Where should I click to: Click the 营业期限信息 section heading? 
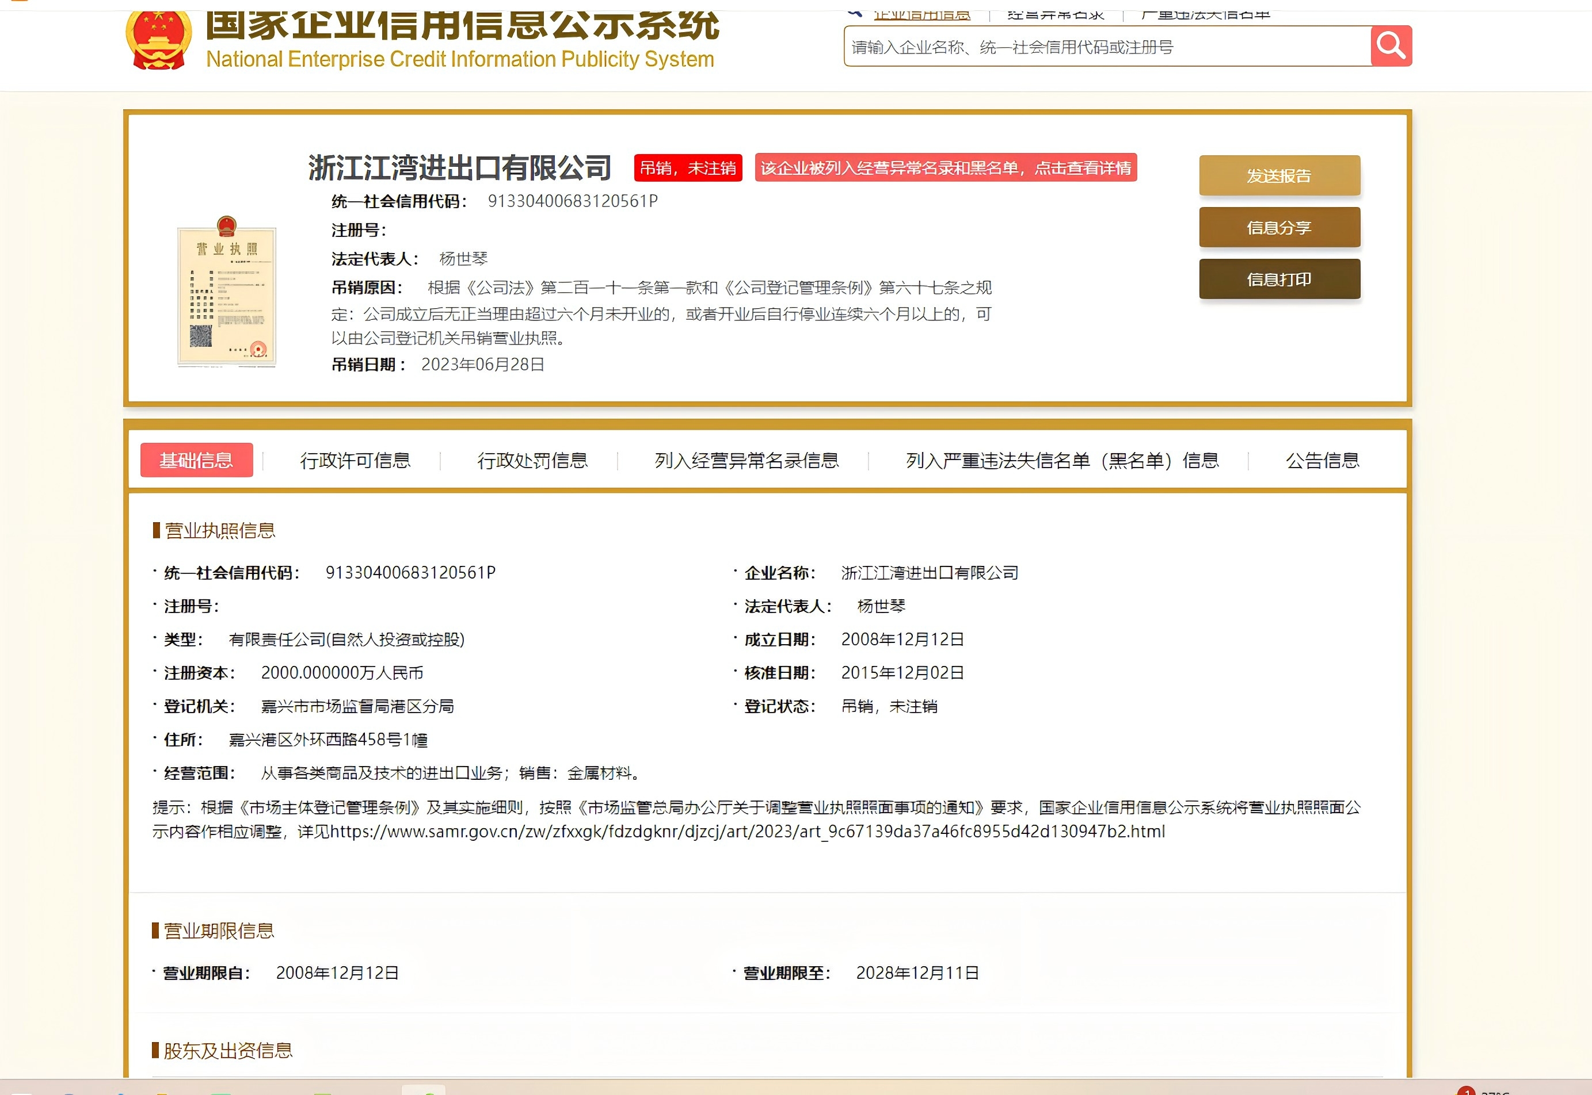219,931
